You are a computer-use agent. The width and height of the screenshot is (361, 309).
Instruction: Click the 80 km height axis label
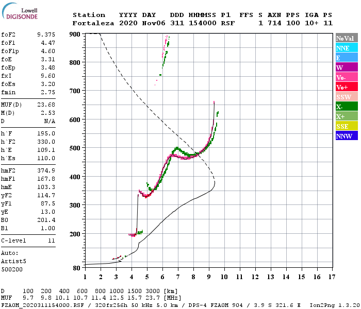coord(77,268)
